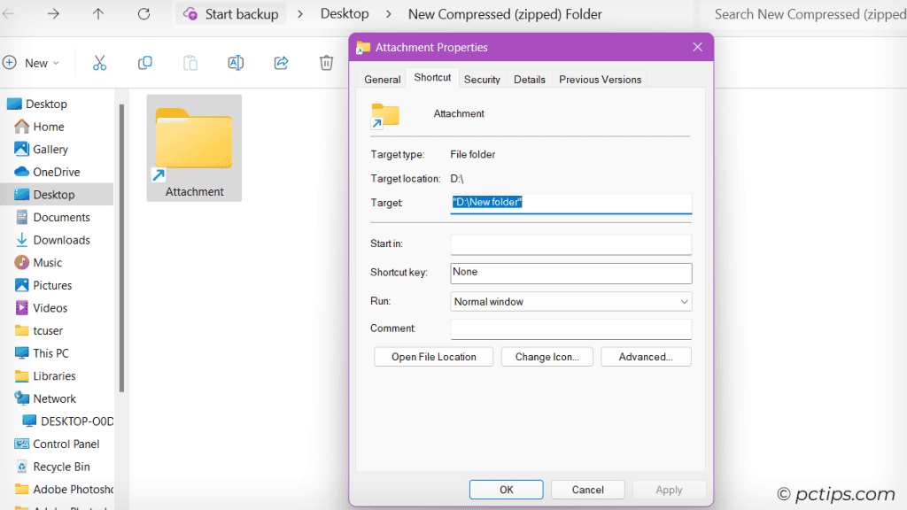The width and height of the screenshot is (907, 510).
Task: Click the Delete icon in the toolbar
Action: click(x=326, y=62)
